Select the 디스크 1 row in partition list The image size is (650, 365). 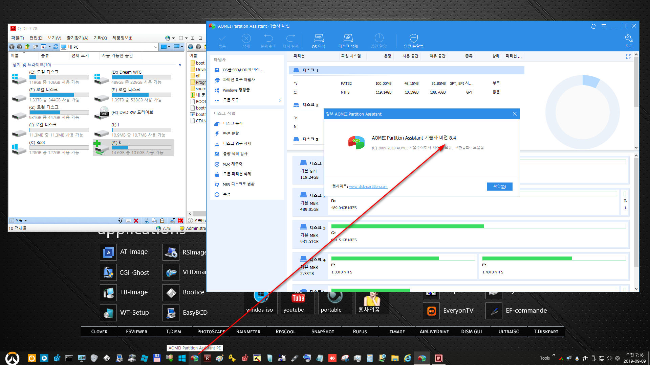coord(406,70)
